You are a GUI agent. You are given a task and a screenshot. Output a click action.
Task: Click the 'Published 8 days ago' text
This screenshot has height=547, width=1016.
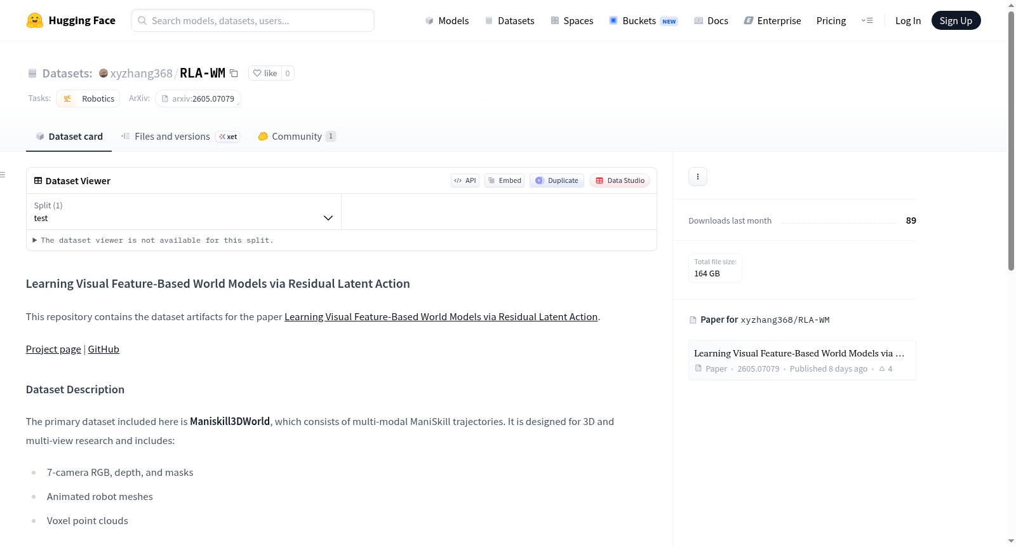pos(829,368)
